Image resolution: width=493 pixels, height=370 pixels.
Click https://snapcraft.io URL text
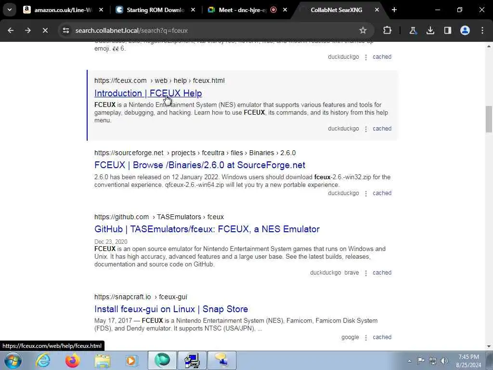[x=123, y=297]
